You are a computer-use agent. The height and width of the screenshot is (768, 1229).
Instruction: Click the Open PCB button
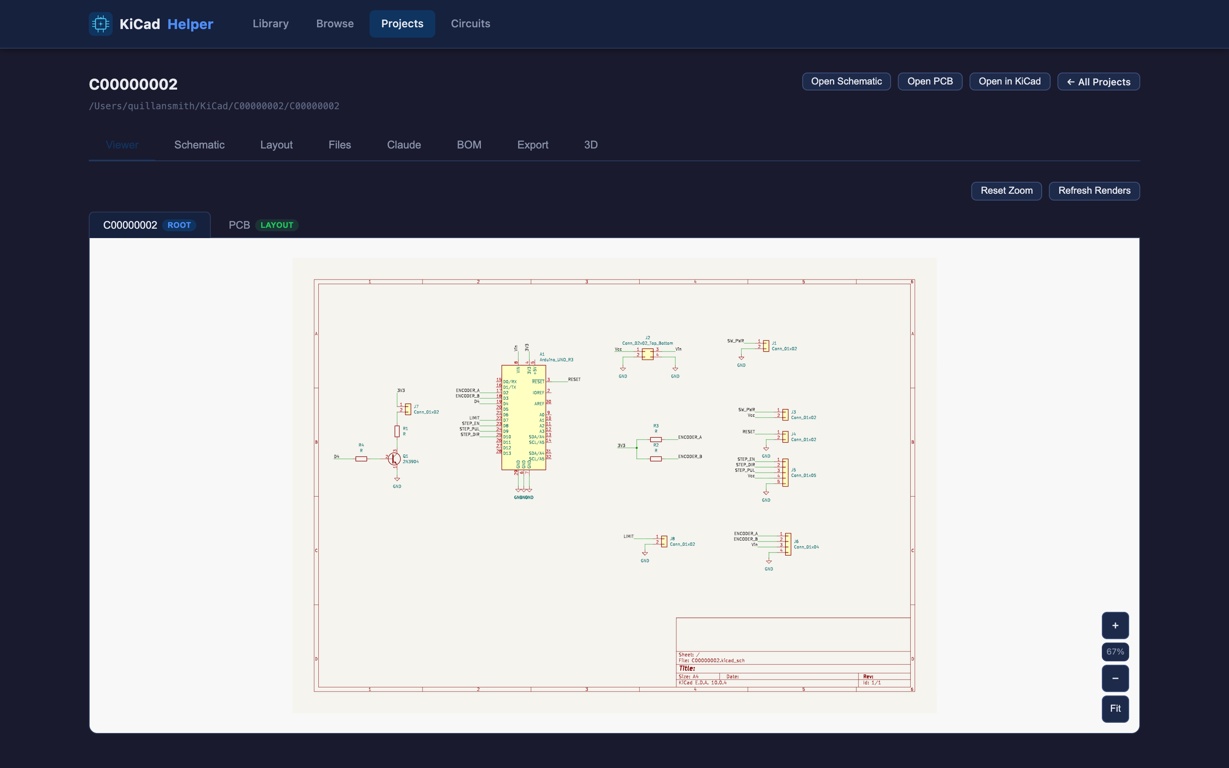(930, 81)
